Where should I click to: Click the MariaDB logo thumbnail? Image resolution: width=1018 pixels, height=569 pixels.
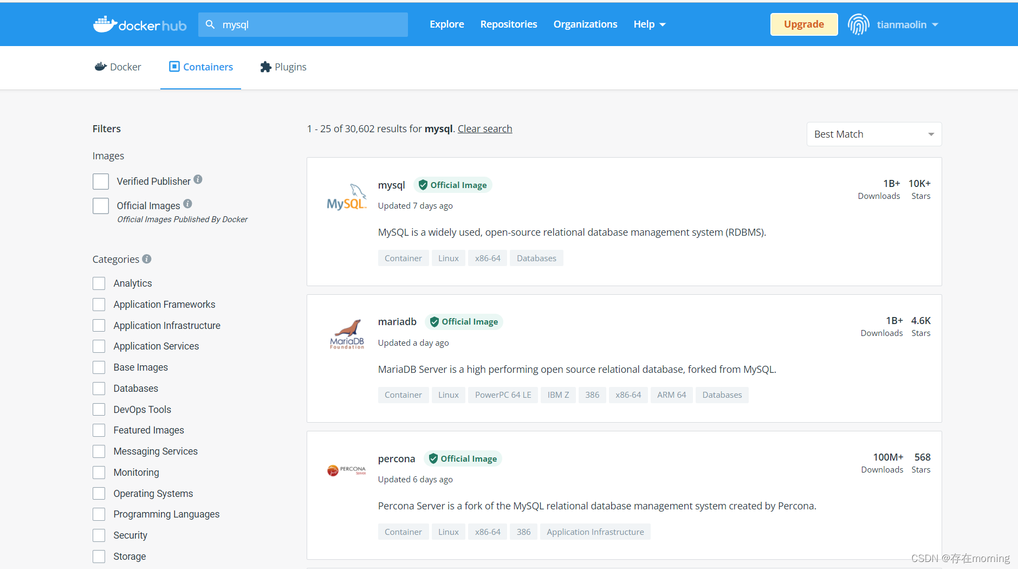pos(347,334)
